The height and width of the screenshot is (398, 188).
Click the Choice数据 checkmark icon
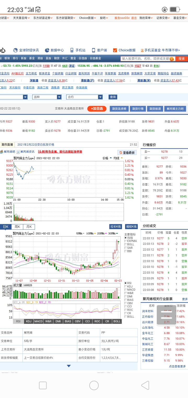[115, 50]
